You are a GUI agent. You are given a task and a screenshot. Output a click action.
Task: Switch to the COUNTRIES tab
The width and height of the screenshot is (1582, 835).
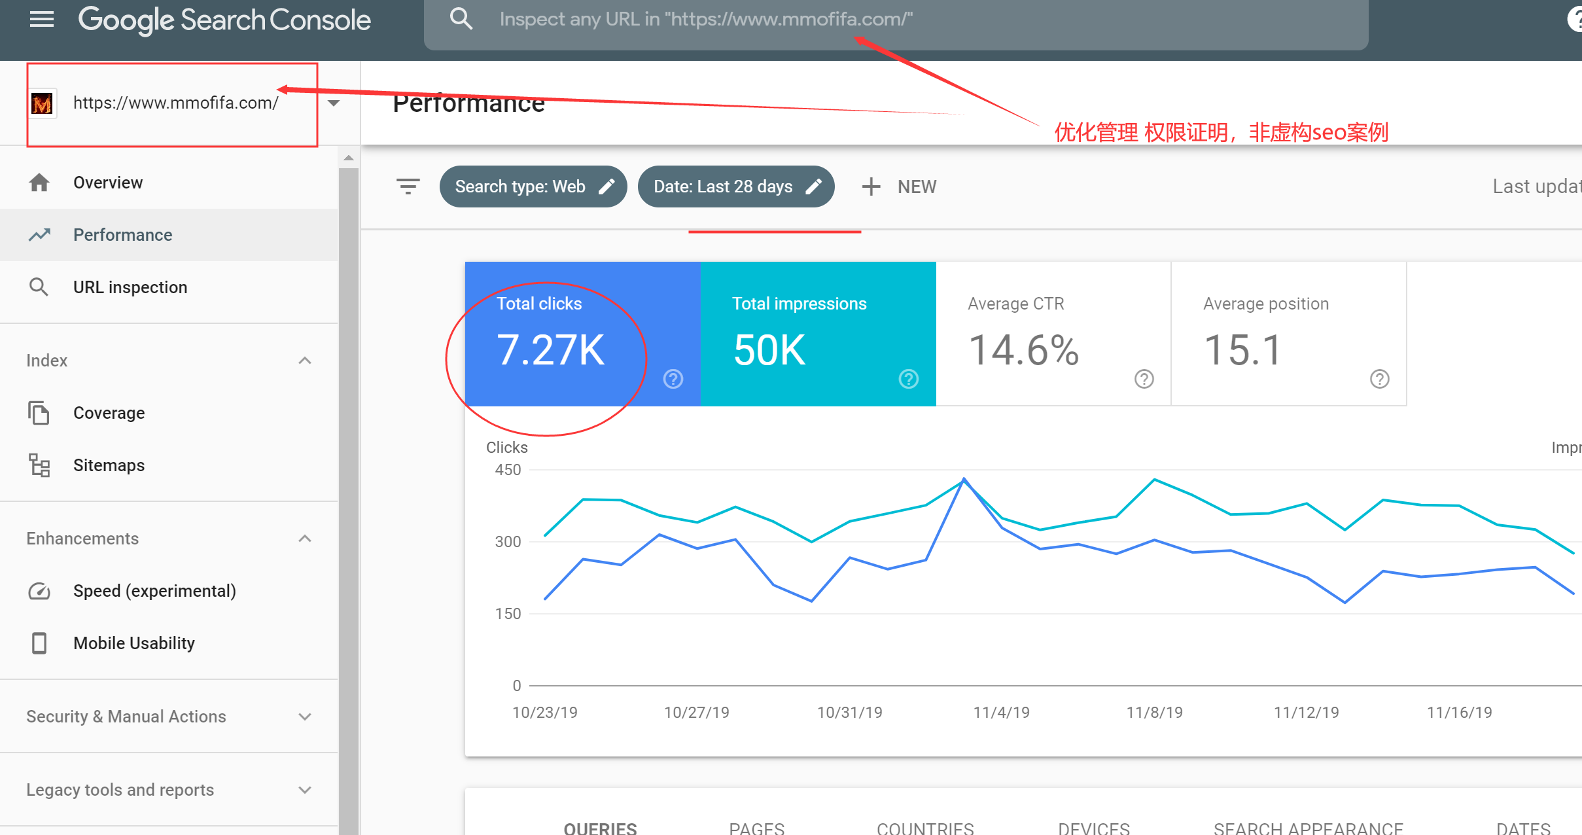[925, 828]
